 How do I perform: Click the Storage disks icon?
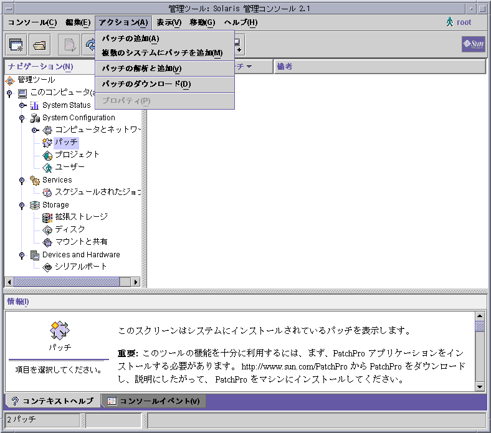tap(35, 205)
